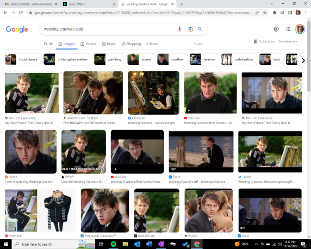Open a new browser tab

coord(182,4)
